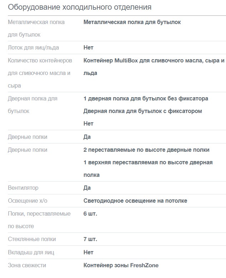Click "1 верхняя переставляемая по высоте" value
Viewport: 226px width, 278px height.
[148, 162]
